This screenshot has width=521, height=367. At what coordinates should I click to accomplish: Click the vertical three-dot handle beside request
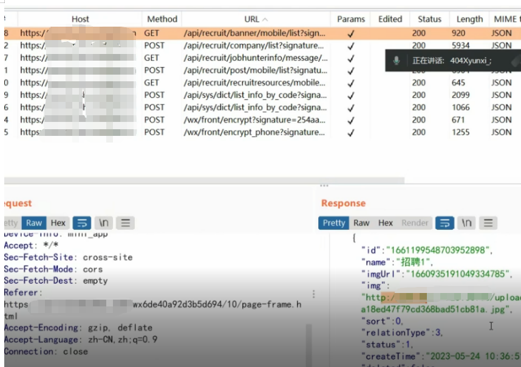click(313, 294)
